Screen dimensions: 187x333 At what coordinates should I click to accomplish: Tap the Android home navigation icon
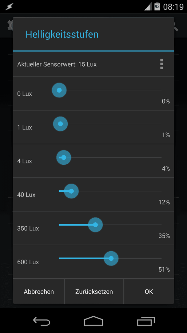94,321
